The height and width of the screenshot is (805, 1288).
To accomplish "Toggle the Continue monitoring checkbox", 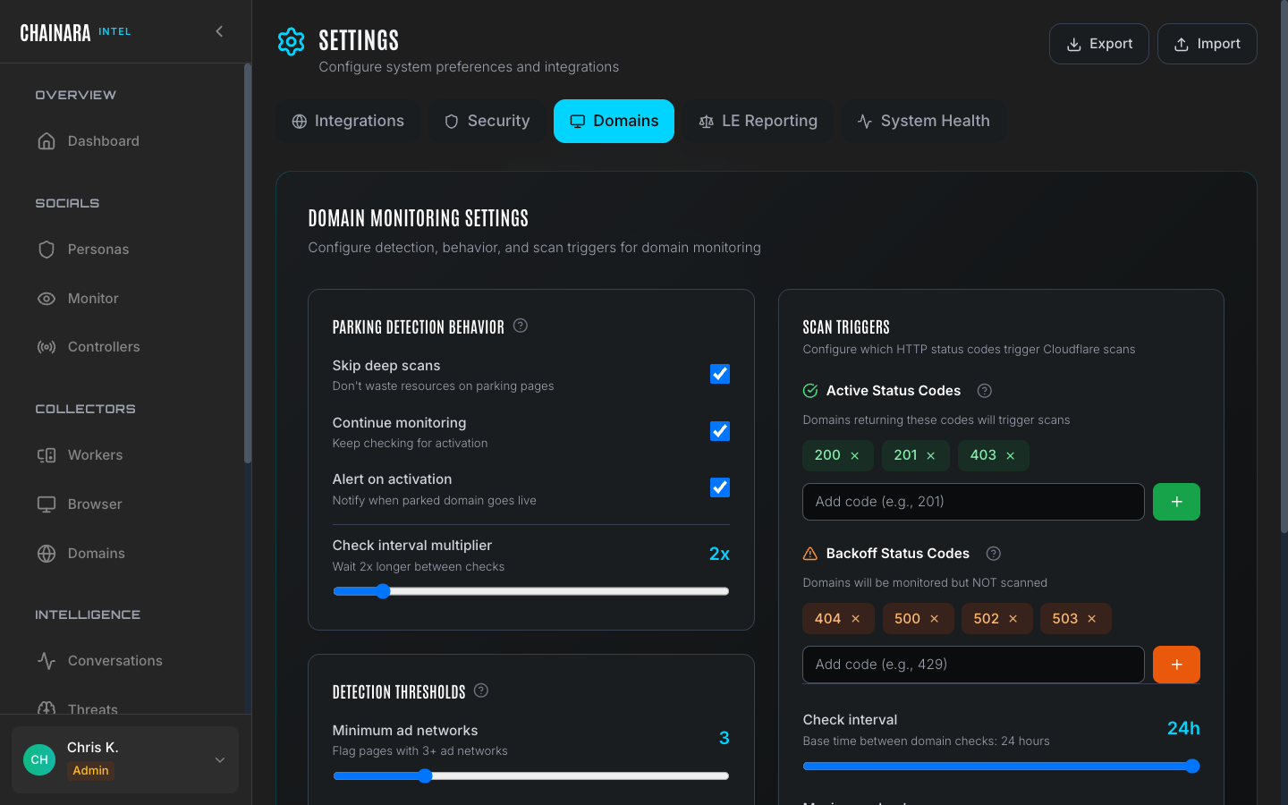I will point(720,431).
